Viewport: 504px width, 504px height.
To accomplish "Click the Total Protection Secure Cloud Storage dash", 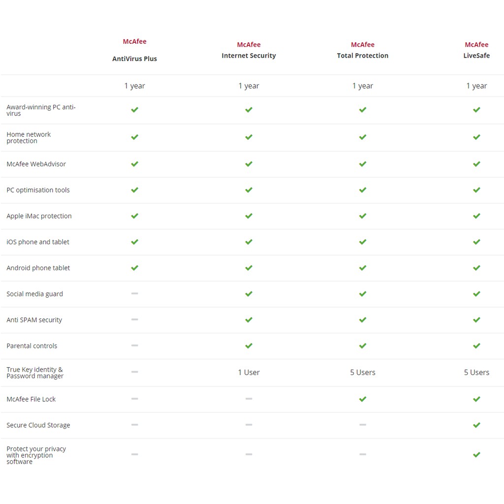I will click(x=363, y=425).
